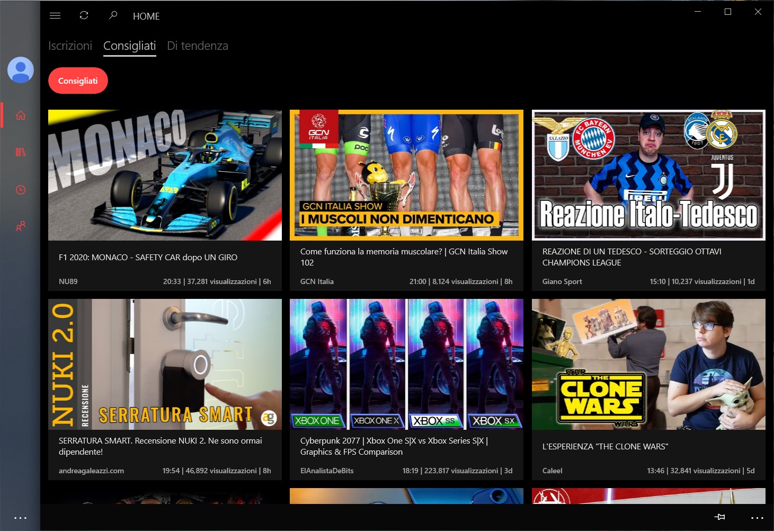Click title 'F1 2020: MONACO - SAFETY CAR dopo UN GIRO'
Viewport: 774px width, 531px height.
[148, 258]
